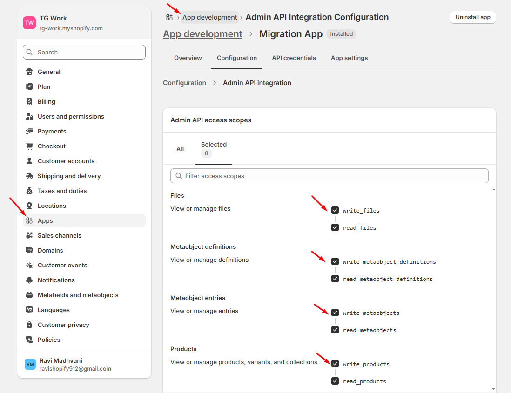Click the Shipping and delivery truck icon

click(29, 176)
